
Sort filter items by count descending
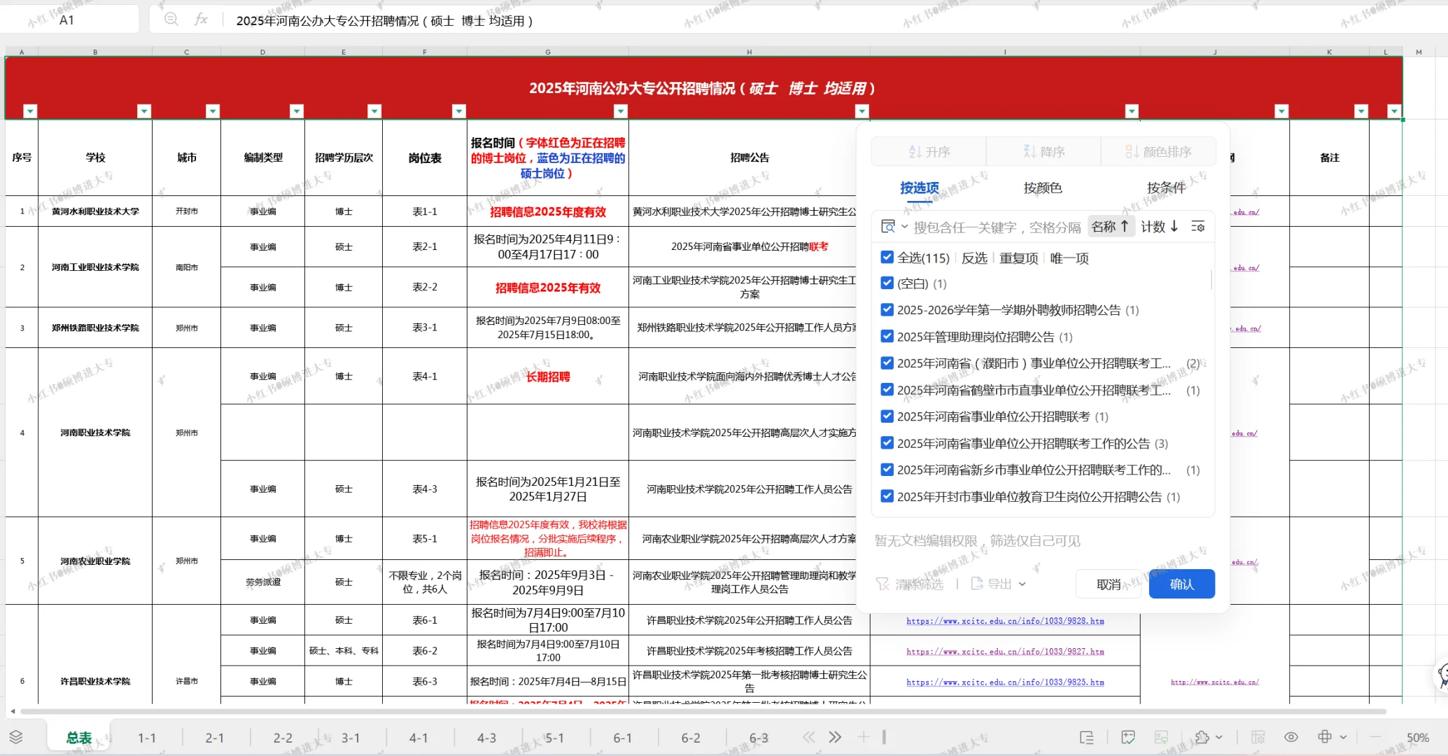pyautogui.click(x=1160, y=227)
